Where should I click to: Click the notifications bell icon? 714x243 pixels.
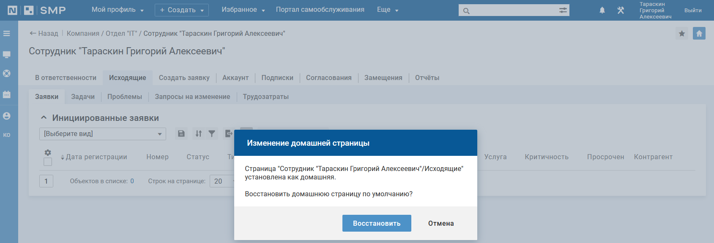[602, 11]
